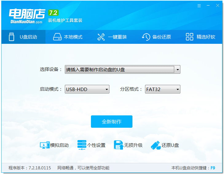Open the 精选好软 tab
This screenshot has width=224, height=174.
coord(200,37)
